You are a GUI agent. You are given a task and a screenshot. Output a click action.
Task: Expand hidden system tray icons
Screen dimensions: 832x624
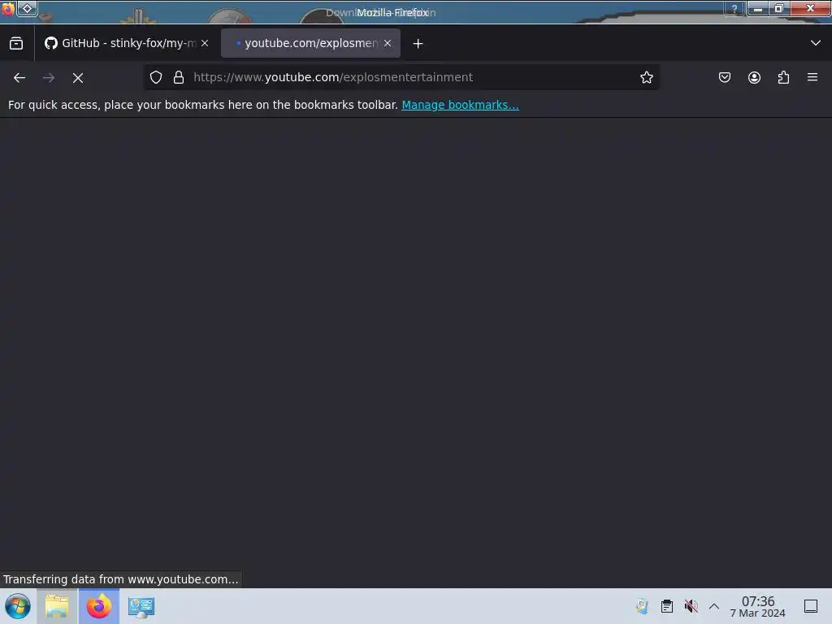pyautogui.click(x=714, y=606)
